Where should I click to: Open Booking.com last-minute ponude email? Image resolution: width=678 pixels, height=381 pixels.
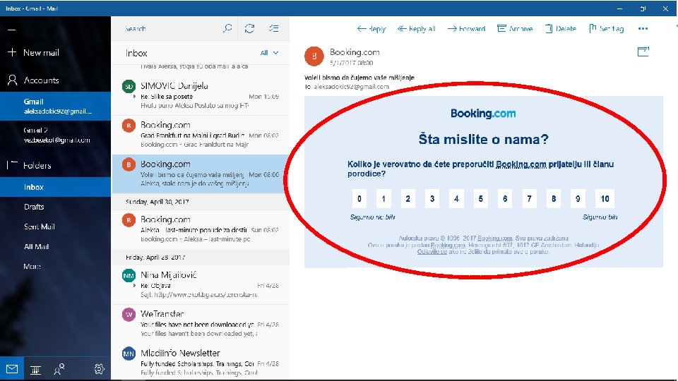coord(201,229)
